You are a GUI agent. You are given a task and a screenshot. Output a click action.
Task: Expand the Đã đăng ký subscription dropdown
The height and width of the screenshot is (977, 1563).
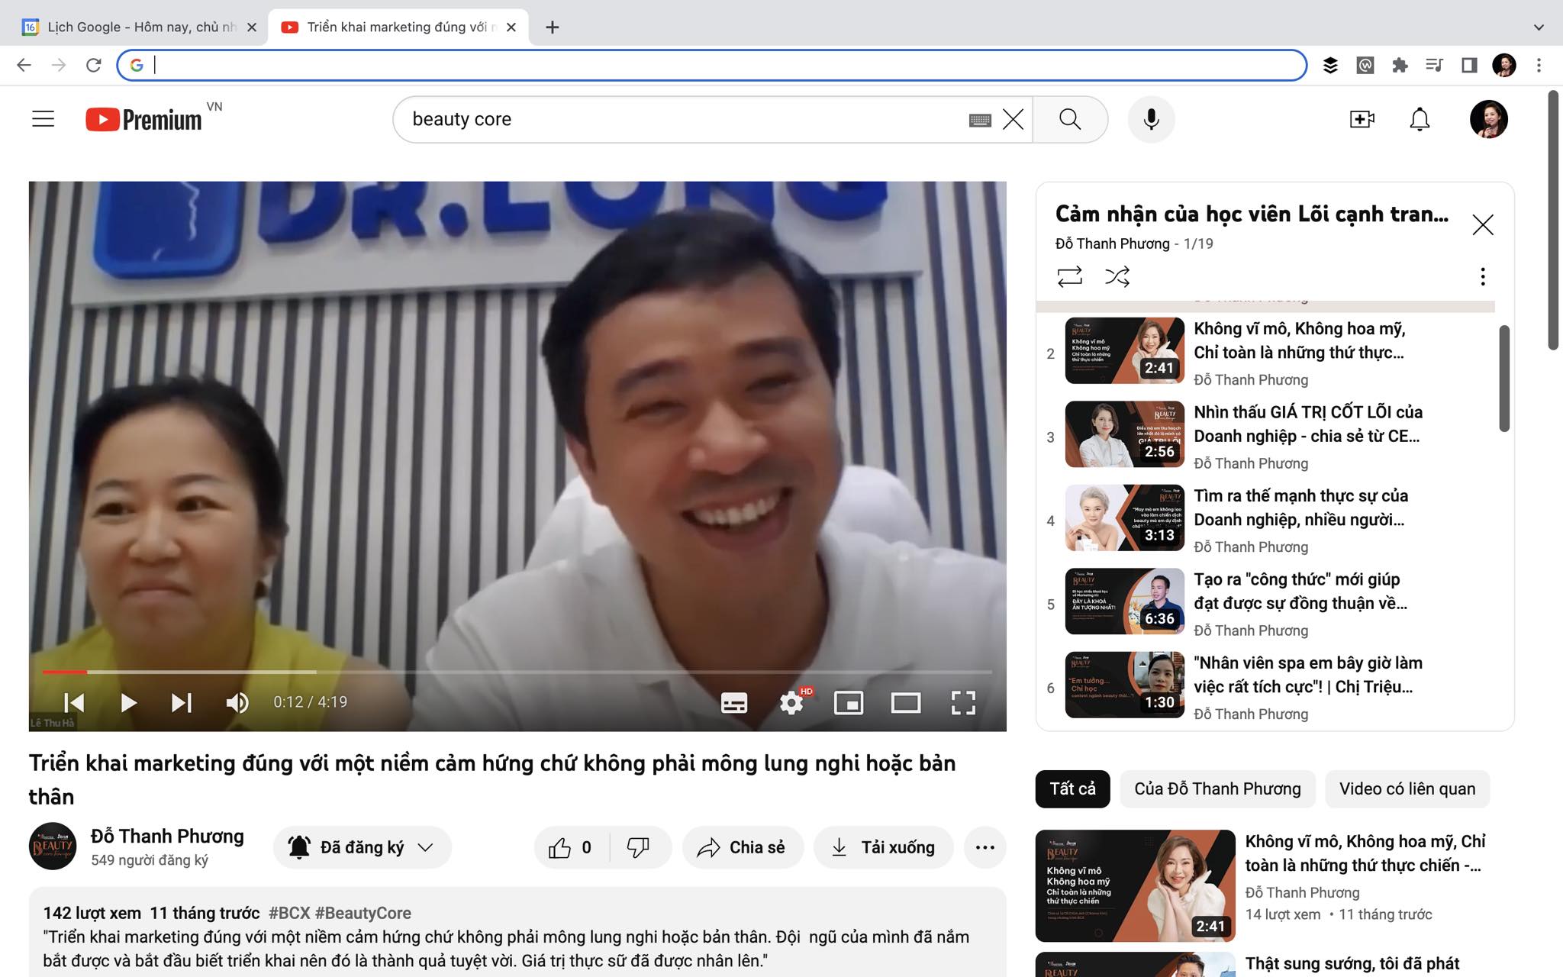coord(362,847)
